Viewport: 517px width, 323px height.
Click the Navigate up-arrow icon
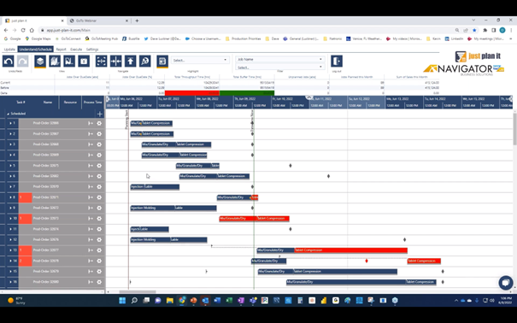click(130, 62)
